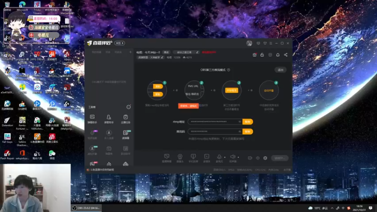Click the upper copy button in step 1 circle

click(x=158, y=86)
